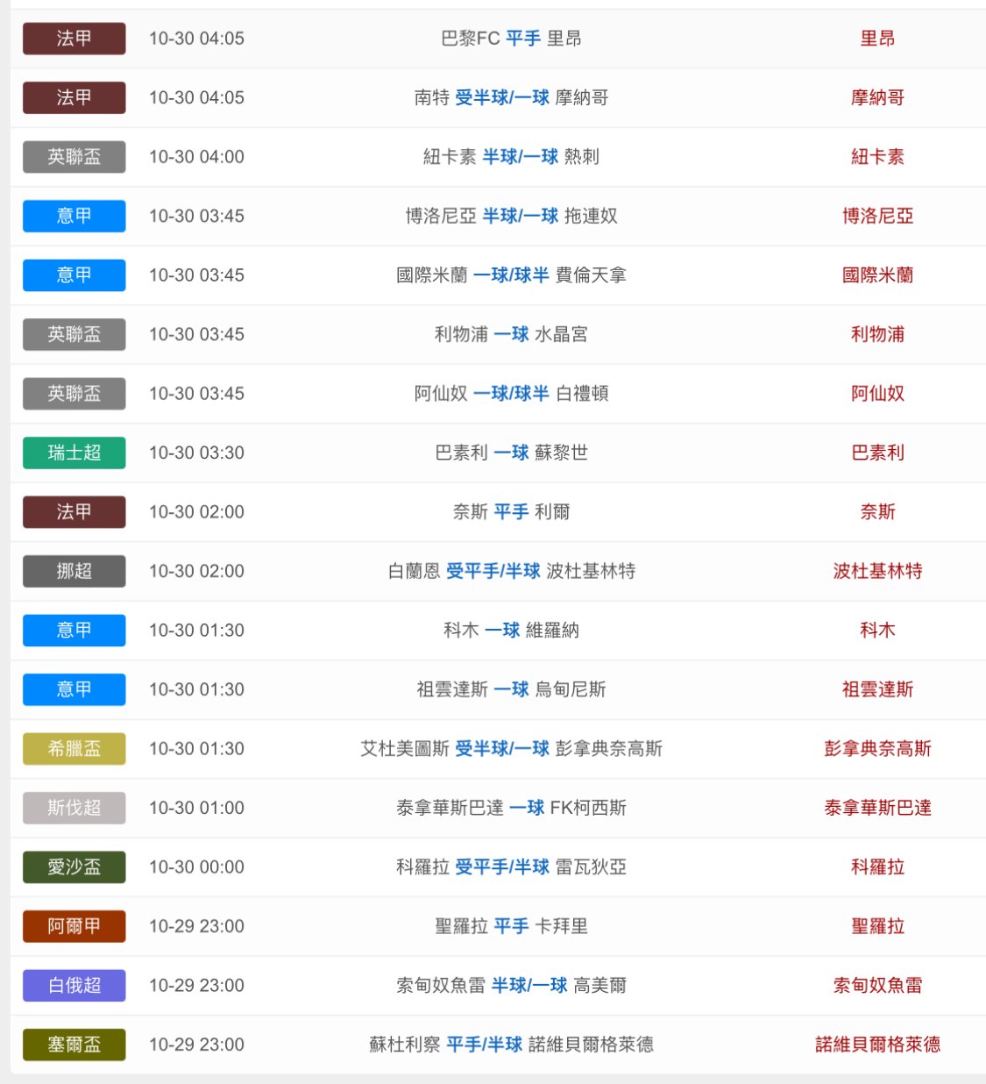Select the 利物浦 一球 水晶宮 match
The width and height of the screenshot is (986, 1084).
[511, 334]
